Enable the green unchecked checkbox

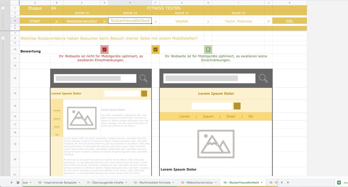pos(208,50)
